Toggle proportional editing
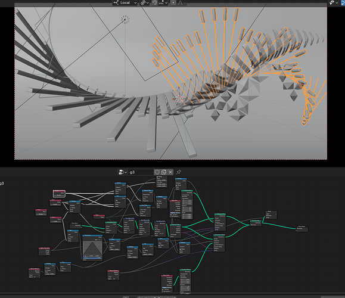345x298 pixels. tap(173, 3)
